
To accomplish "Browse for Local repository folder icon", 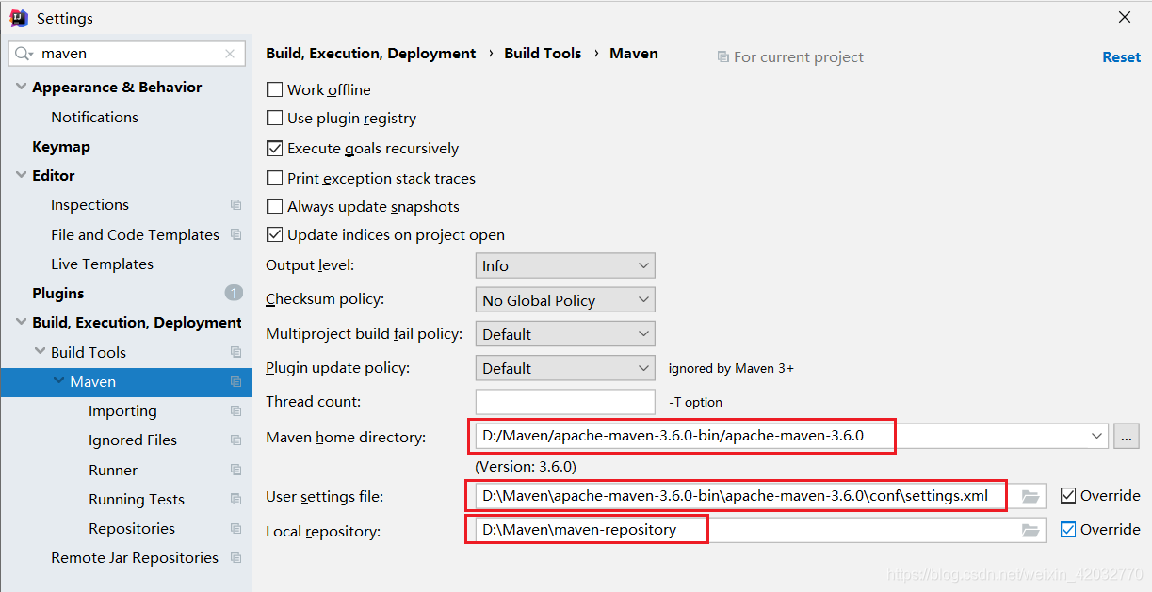I will coord(1030,531).
